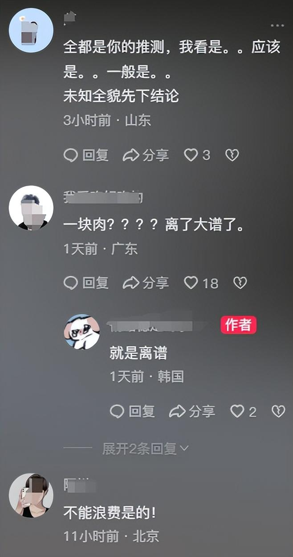This screenshot has width=293, height=557.
Task: Like the '一块肉' comment with 18 likes
Action: pyautogui.click(x=201, y=283)
